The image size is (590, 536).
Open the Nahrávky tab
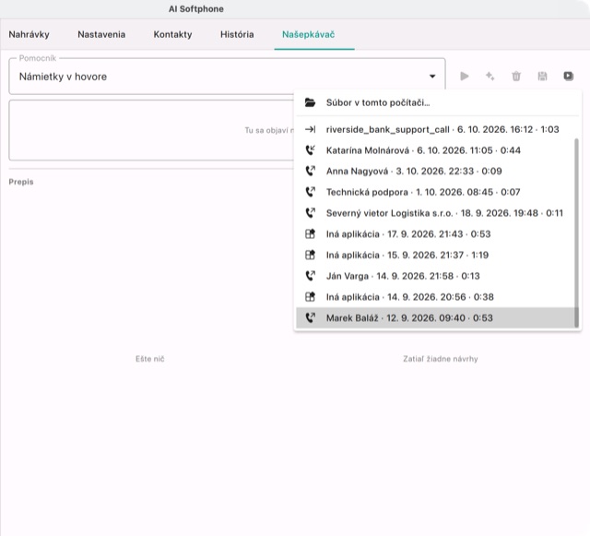point(29,35)
